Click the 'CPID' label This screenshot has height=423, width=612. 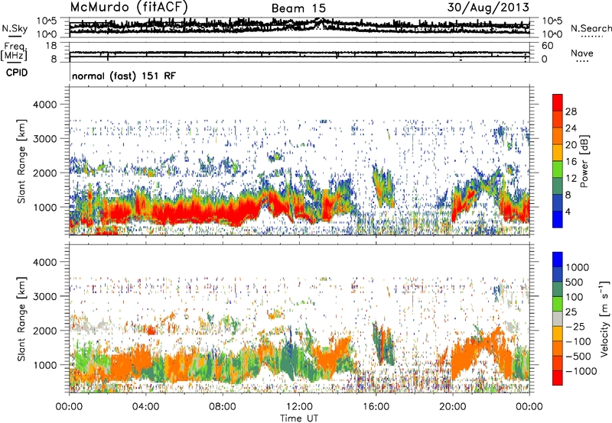tap(17, 73)
